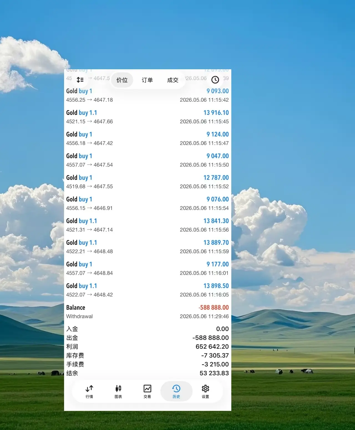Tap the 结余 balance value 53 233.83
The image size is (355, 430).
[214, 373]
